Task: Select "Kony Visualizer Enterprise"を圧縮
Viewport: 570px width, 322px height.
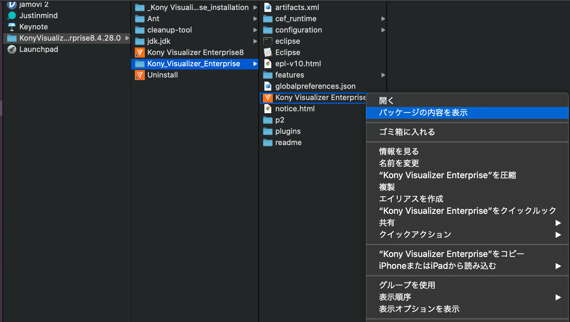Action: (x=467, y=175)
